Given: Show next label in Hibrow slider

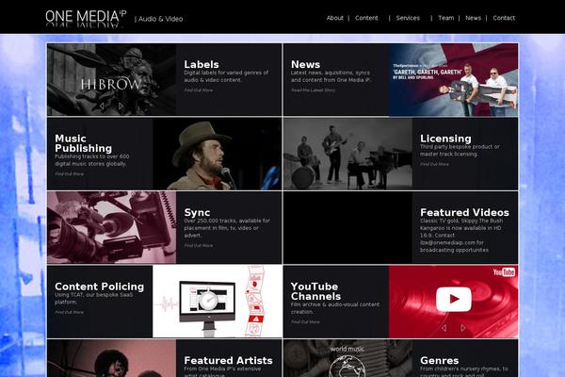Looking at the screenshot, I should point(121,106).
